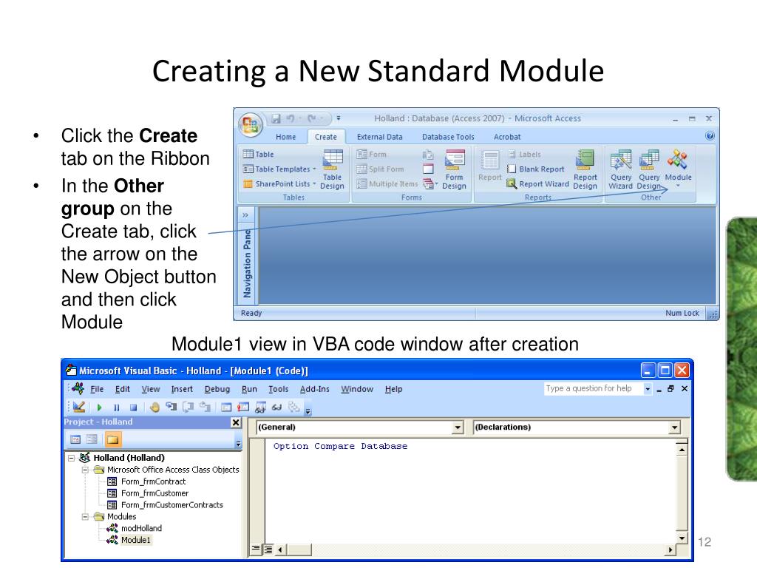This screenshot has height=568, width=757.
Task: Click the View Object icon in Project panel
Action: 92,439
